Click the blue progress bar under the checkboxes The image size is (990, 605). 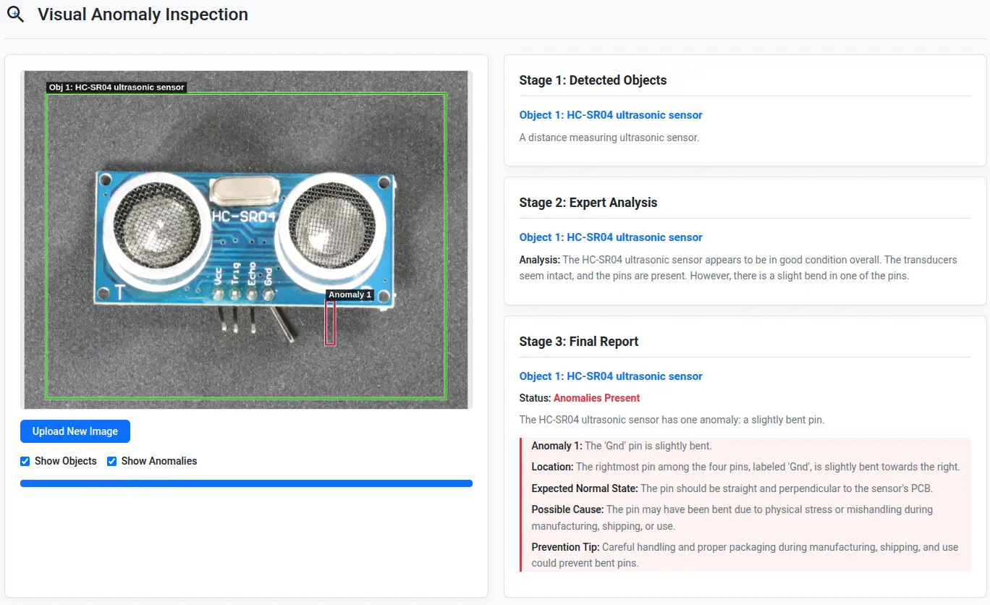[246, 483]
